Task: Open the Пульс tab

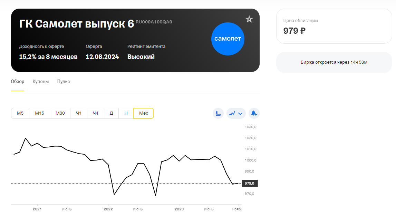Action: [x=64, y=81]
